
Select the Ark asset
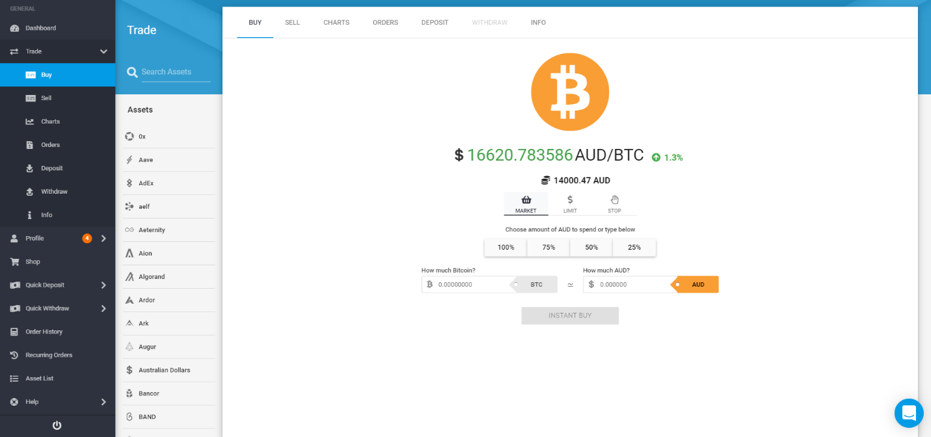(169, 324)
